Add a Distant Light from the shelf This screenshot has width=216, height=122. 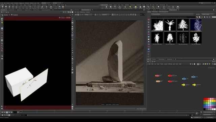(x=130, y=7)
